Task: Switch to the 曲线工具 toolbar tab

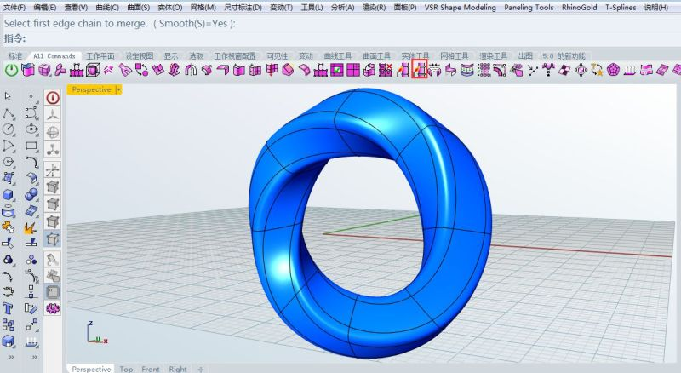Action: click(339, 56)
